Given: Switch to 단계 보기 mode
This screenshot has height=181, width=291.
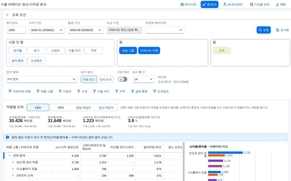Looking at the screenshot, I should point(105,79).
